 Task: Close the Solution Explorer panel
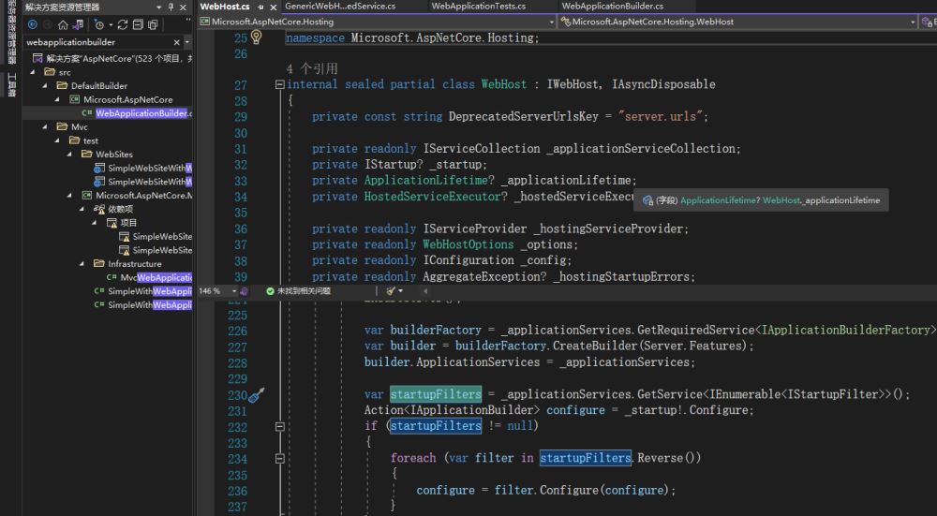click(184, 7)
